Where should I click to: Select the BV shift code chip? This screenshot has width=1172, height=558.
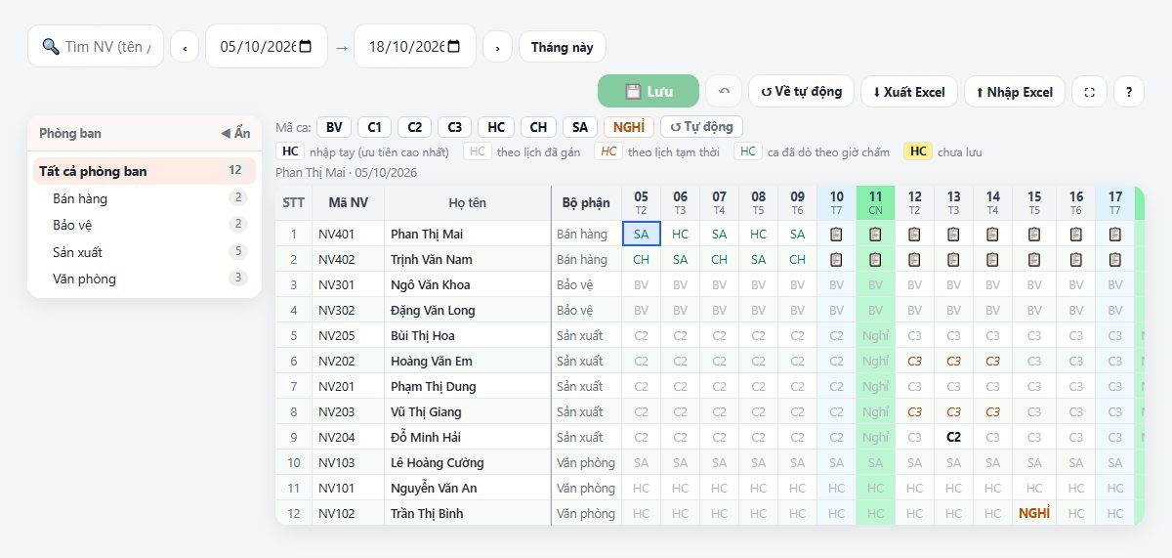click(334, 127)
